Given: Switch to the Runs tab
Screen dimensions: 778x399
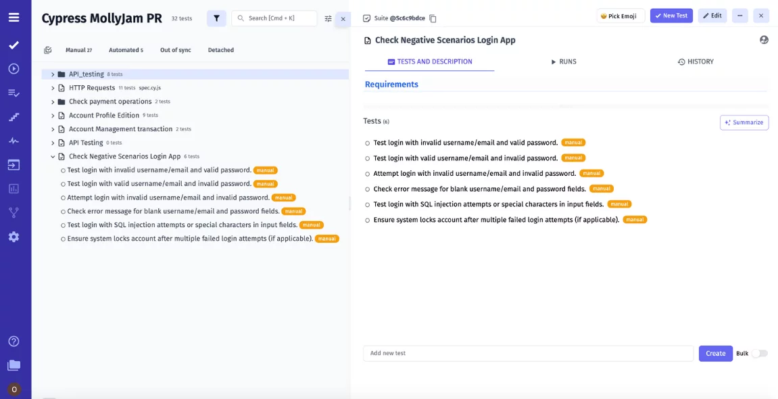Looking at the screenshot, I should coord(563,62).
